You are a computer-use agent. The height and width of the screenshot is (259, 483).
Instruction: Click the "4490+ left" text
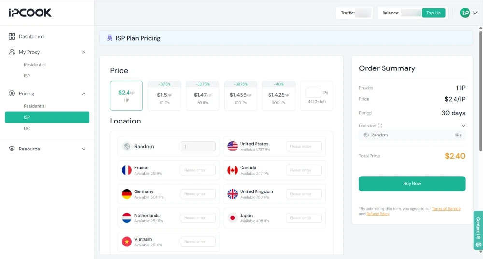click(x=316, y=102)
